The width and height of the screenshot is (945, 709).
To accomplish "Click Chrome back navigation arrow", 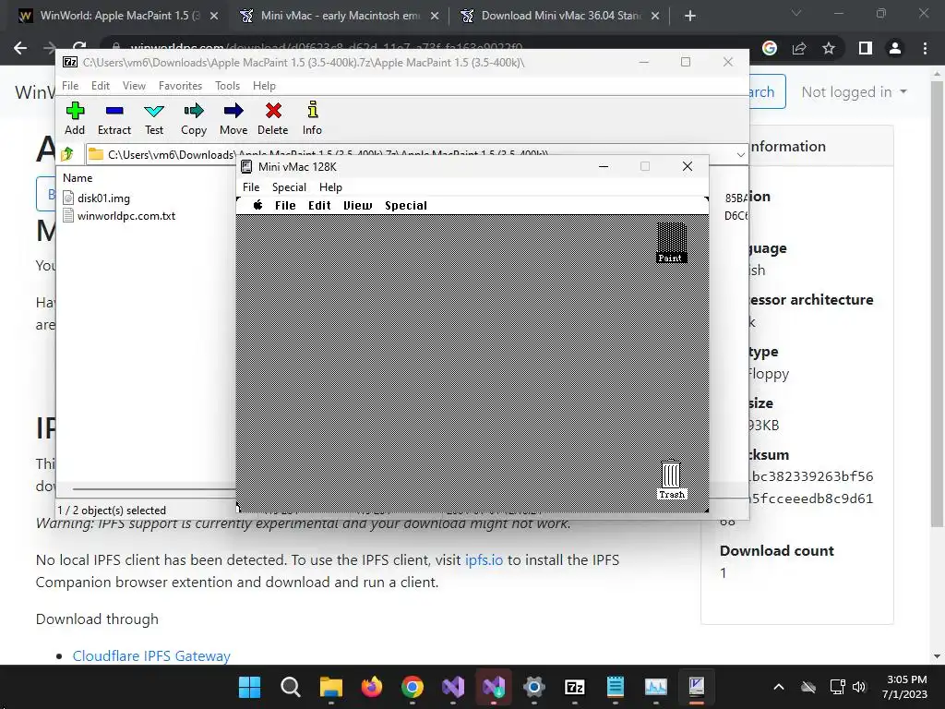I will click(x=20, y=48).
